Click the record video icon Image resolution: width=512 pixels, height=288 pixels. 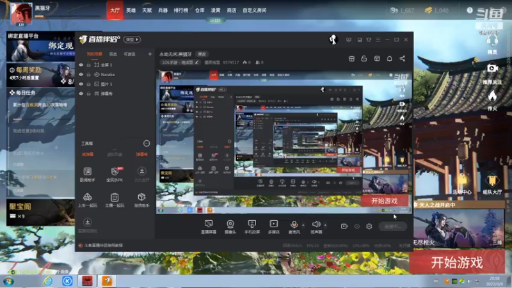point(344,227)
